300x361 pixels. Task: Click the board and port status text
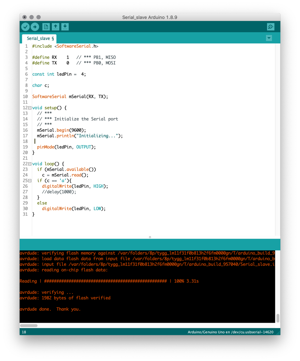230,332
